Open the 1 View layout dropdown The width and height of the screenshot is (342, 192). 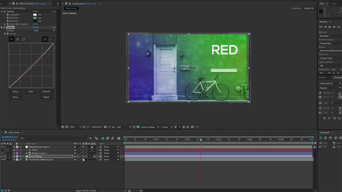point(167,127)
